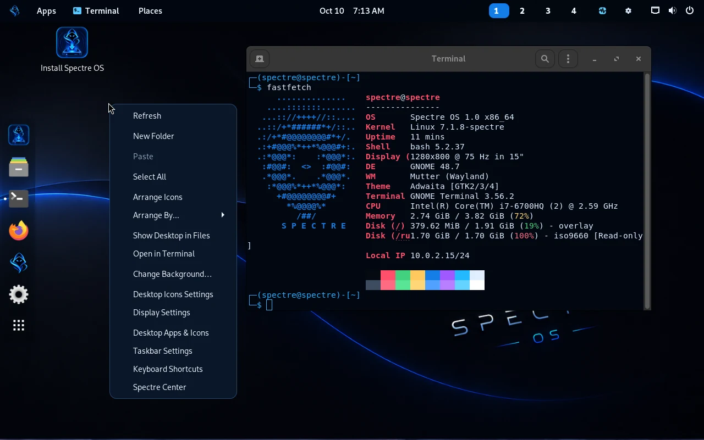Select New Folder in context menu

[x=173, y=136]
